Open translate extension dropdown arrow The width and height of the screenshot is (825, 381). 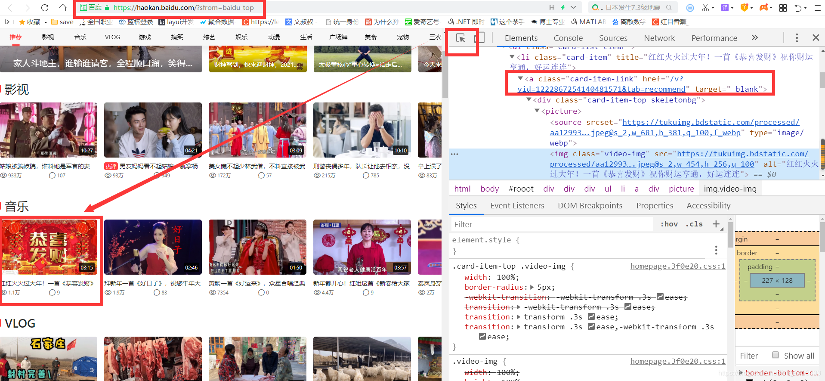(x=732, y=8)
